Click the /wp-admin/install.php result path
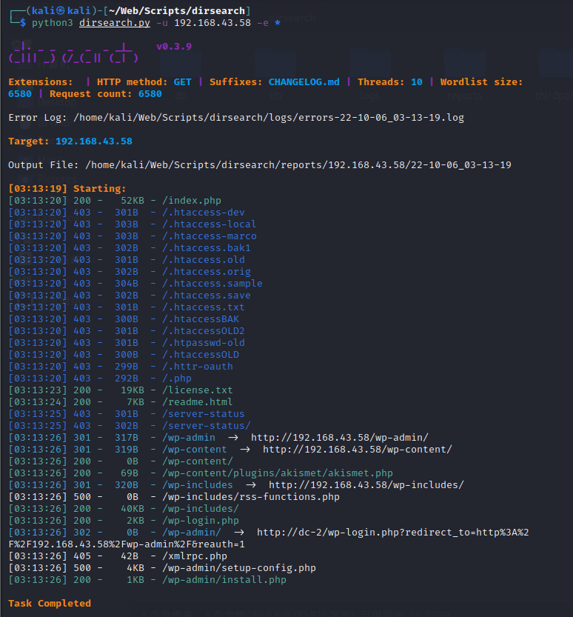The image size is (573, 617). click(x=224, y=580)
